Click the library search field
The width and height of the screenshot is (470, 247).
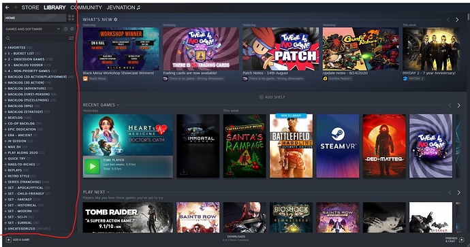(37, 38)
